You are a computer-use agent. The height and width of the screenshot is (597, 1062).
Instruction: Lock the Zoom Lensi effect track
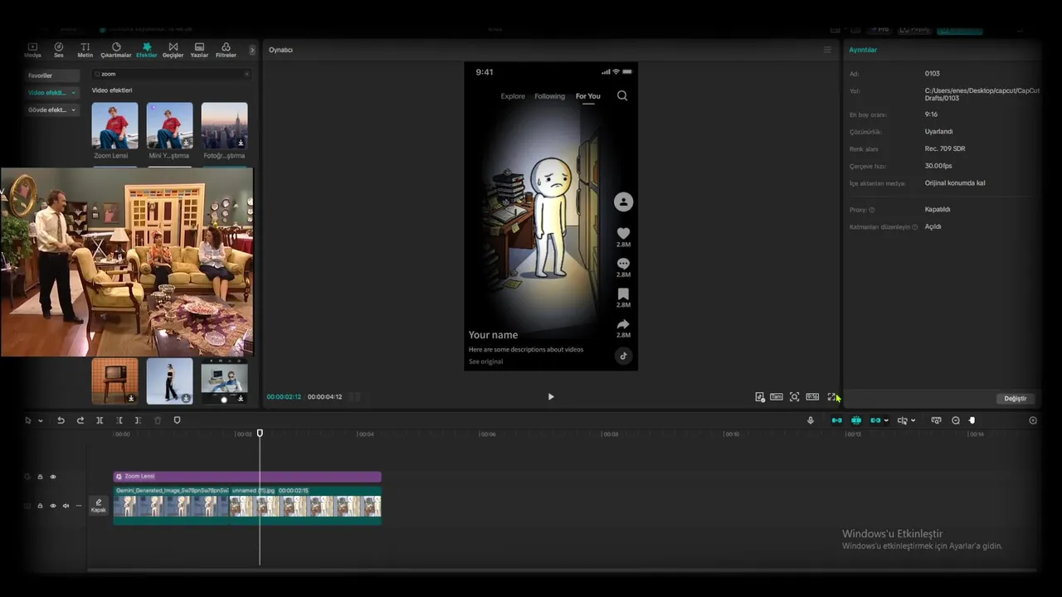(x=40, y=477)
